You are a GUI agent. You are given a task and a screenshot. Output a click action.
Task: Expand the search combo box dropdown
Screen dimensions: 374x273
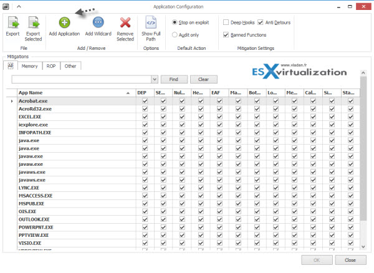tap(153, 79)
